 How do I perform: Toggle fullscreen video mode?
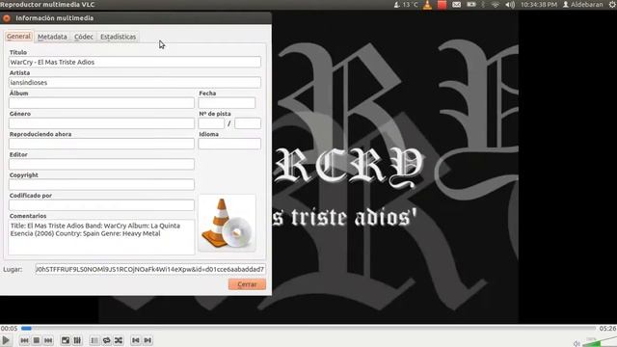click(66, 340)
